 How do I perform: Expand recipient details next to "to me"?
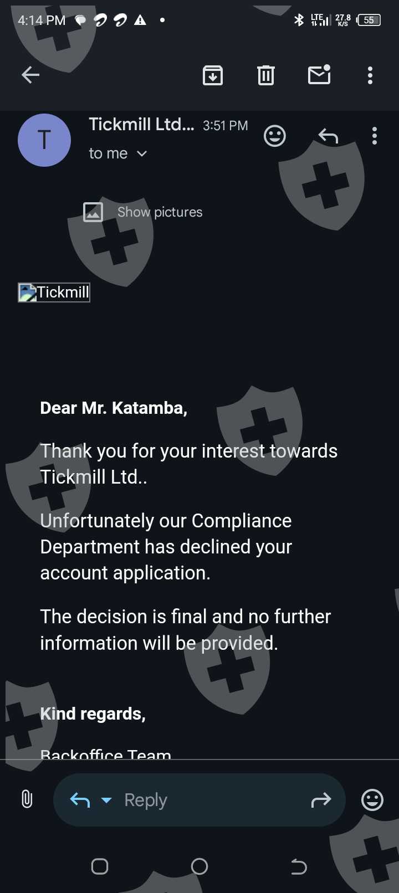[x=142, y=153]
